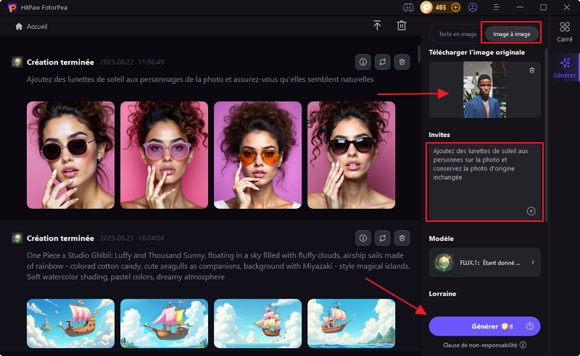
Task: Click the model selector chevron arrow
Action: [x=533, y=262]
